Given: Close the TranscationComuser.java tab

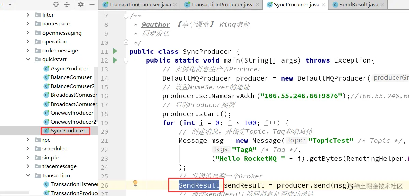Looking at the screenshot, I should pos(175,5).
